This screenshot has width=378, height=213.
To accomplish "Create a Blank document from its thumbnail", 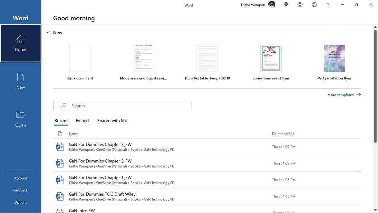I will coord(80,58).
